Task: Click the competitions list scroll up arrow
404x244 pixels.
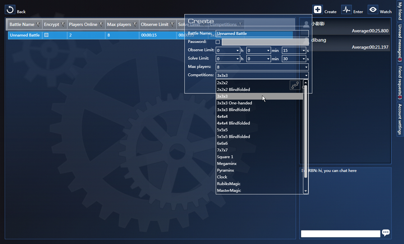Action: pyautogui.click(x=306, y=82)
